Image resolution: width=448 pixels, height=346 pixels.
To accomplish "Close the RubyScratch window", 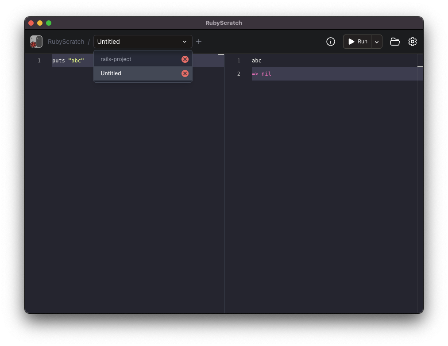I will tap(31, 23).
